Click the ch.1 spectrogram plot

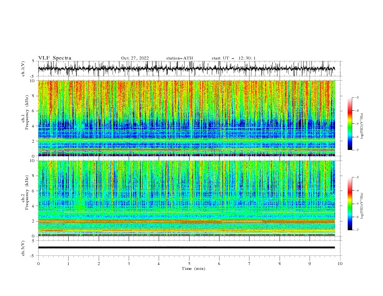(x=187, y=118)
